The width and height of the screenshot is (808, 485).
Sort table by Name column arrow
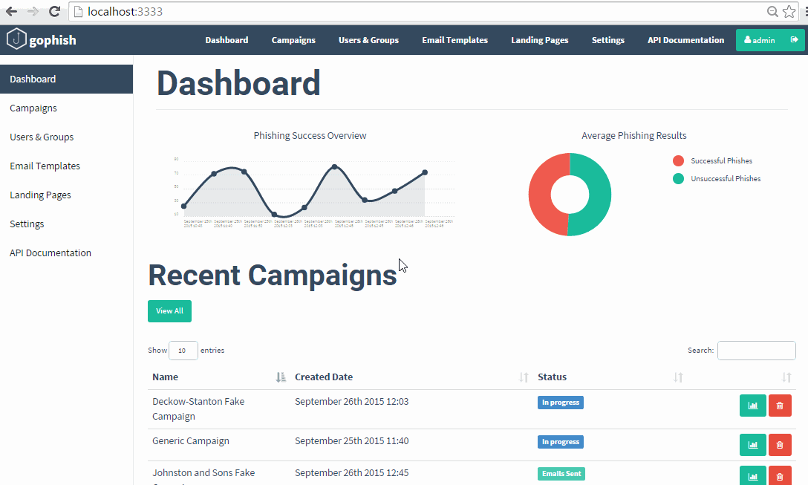point(280,377)
